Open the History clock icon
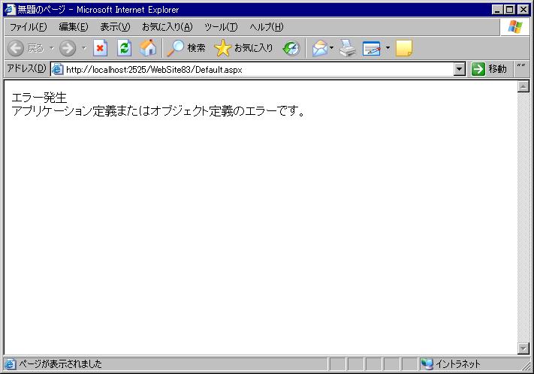Screen dimensions: 534x374 point(291,48)
